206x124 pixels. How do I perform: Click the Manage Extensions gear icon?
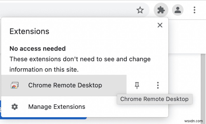[14, 107]
